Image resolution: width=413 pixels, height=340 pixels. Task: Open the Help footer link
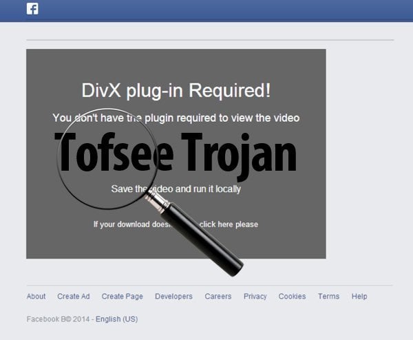tap(359, 296)
